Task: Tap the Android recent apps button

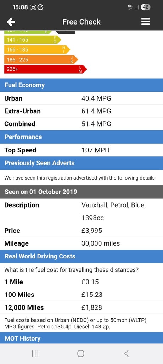Action: coord(35,354)
